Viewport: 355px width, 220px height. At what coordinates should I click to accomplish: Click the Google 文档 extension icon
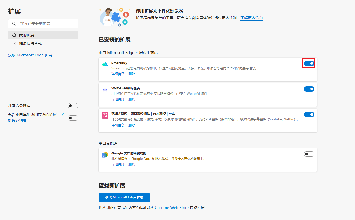(x=105, y=154)
